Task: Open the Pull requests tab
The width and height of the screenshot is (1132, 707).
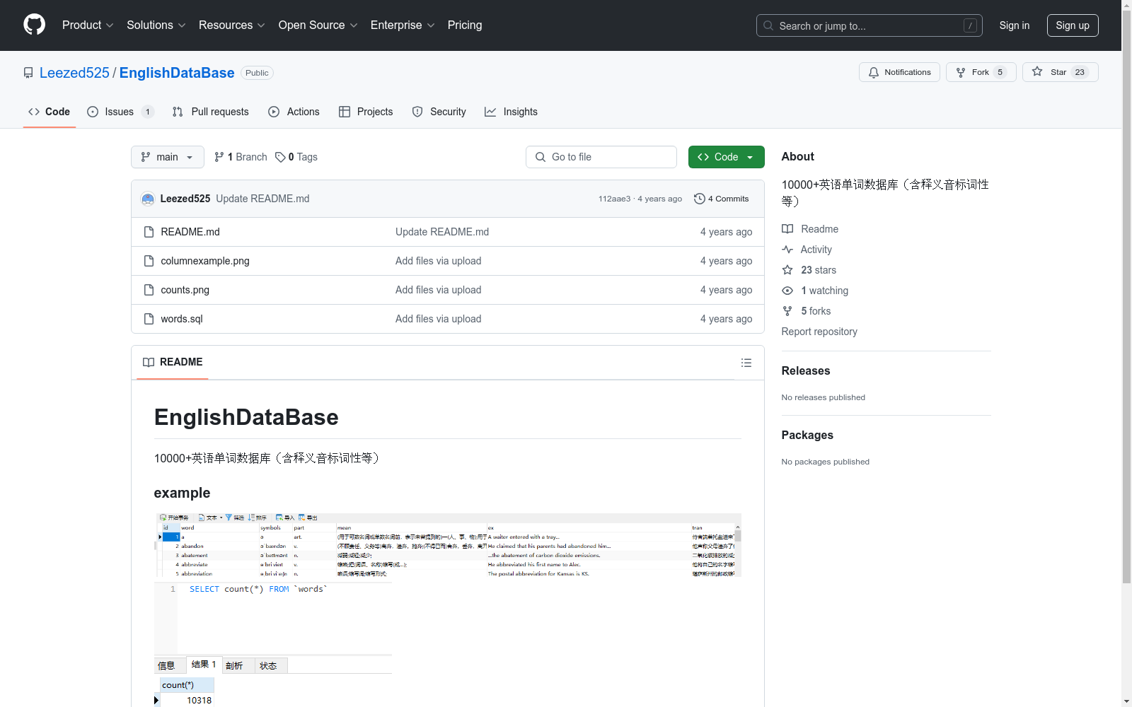Action: point(210,112)
